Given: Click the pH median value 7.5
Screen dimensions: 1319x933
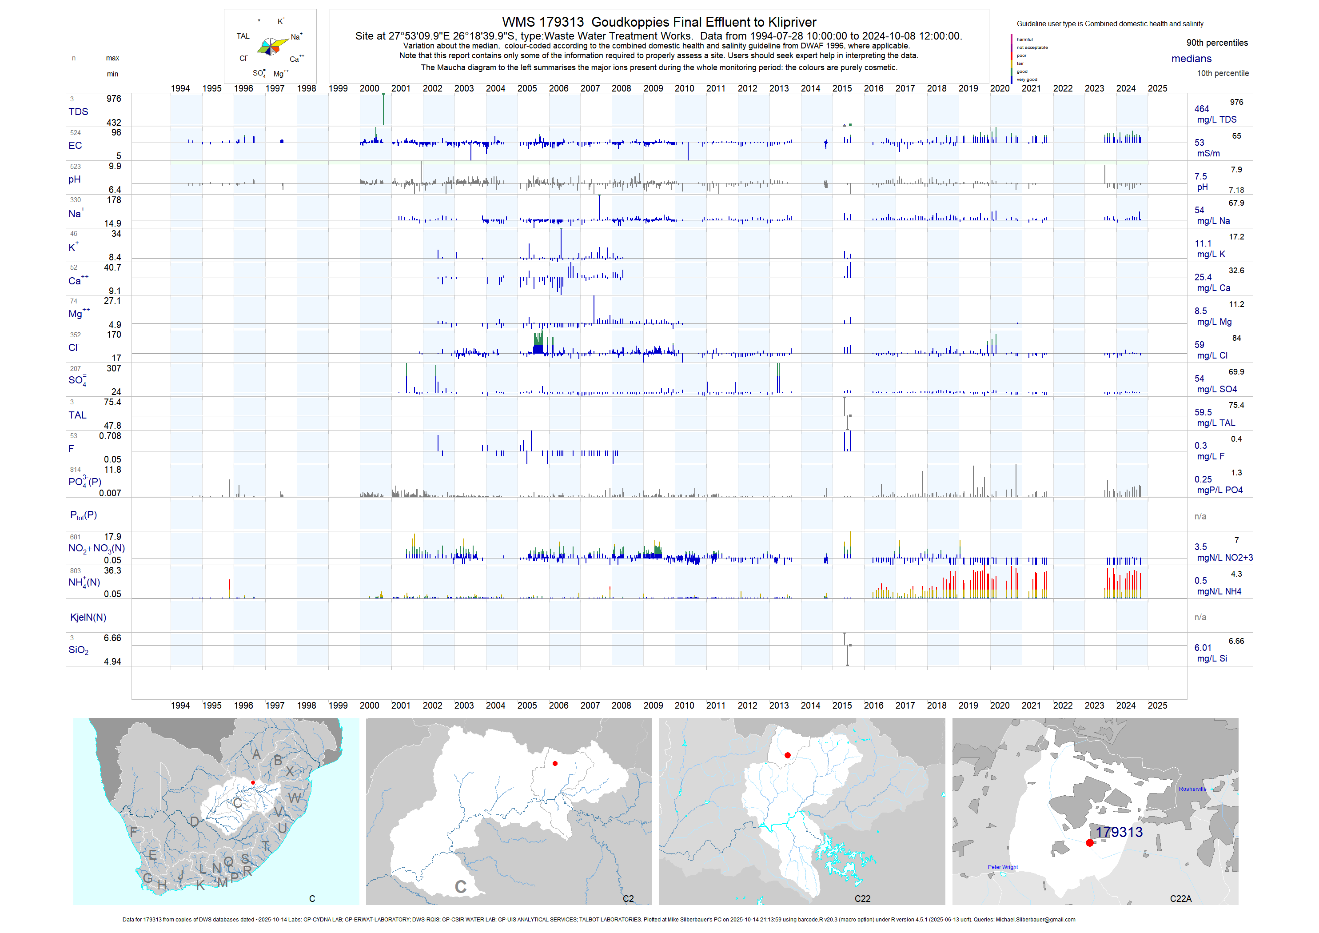Looking at the screenshot, I should tap(1201, 176).
